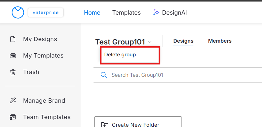Click the circular app logo icon
Image resolution: width=262 pixels, height=127 pixels.
click(17, 12)
